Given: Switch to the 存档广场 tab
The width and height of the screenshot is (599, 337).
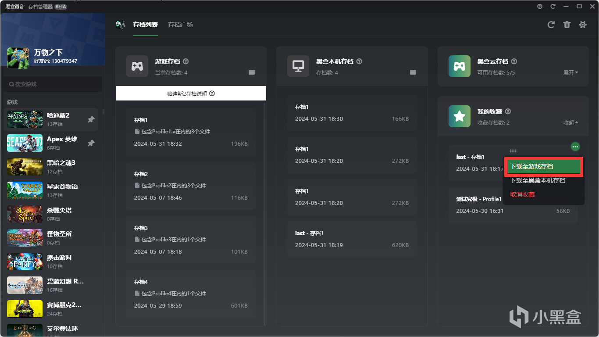Looking at the screenshot, I should 181,25.
